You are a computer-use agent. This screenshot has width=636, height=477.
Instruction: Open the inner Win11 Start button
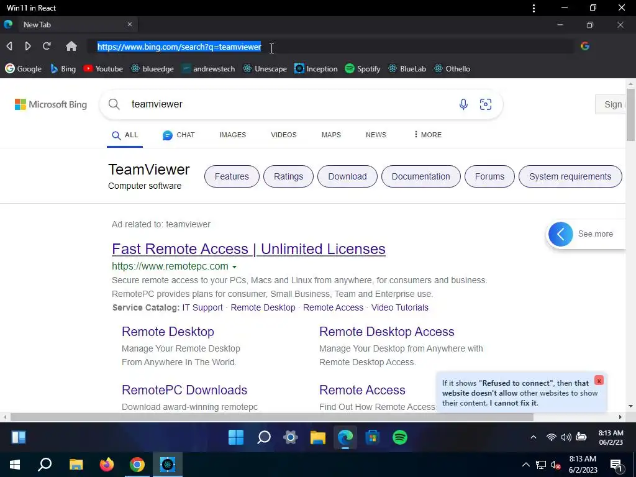tap(236, 437)
